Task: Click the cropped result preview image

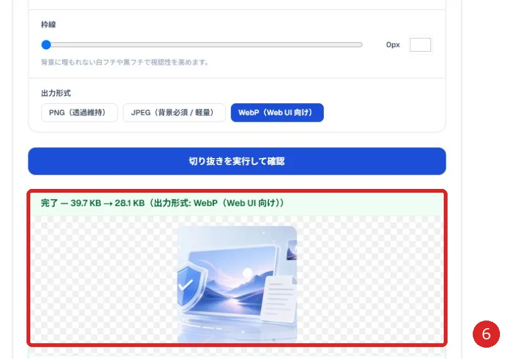Action: pyautogui.click(x=237, y=284)
